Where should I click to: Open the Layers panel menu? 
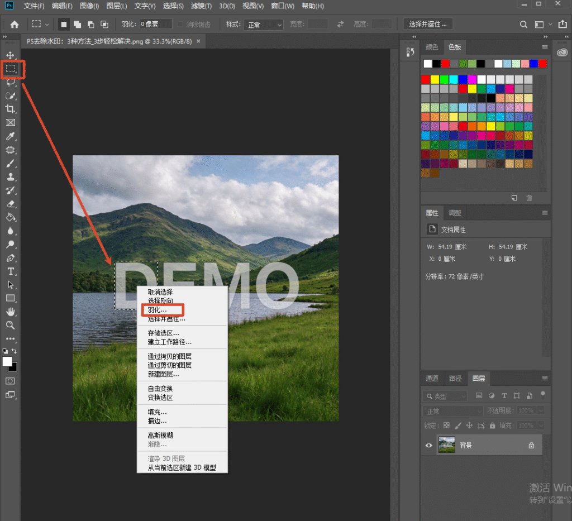545,379
